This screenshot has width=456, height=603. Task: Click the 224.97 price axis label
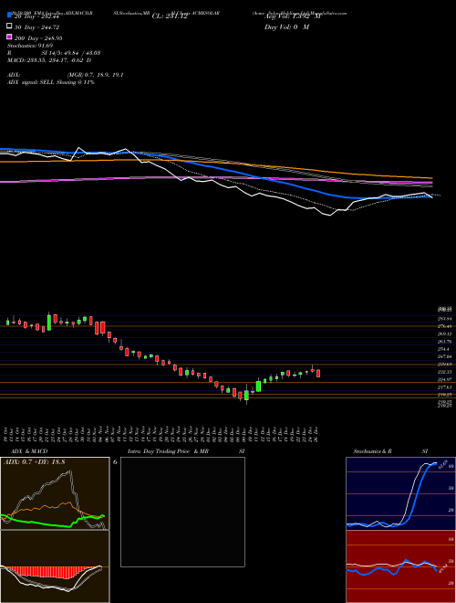(x=446, y=379)
